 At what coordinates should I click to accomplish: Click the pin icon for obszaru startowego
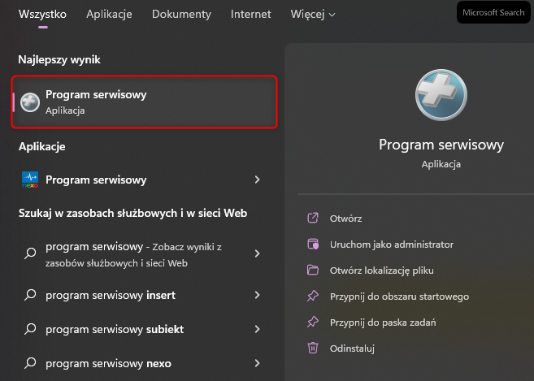[x=312, y=297]
